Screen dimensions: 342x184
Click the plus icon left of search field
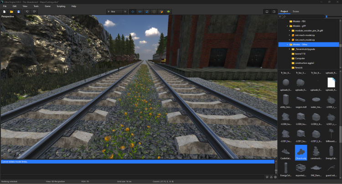coord(280,16)
